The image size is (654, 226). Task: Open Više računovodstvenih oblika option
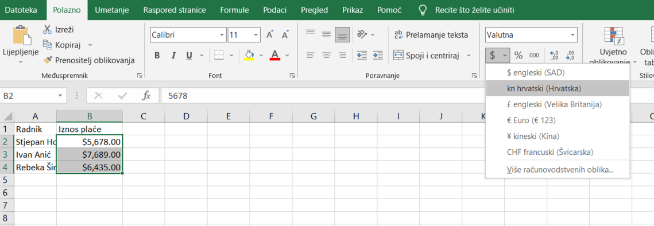tap(558, 170)
